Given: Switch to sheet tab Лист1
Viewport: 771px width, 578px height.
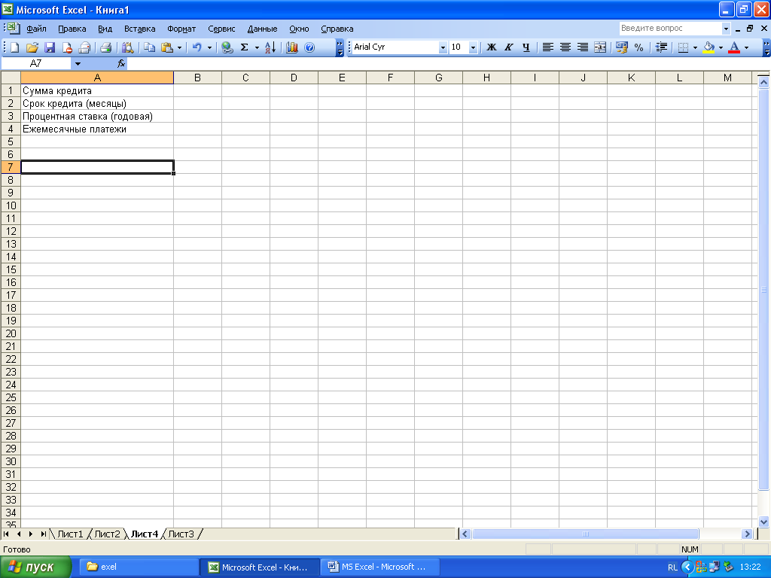Looking at the screenshot, I should point(70,534).
